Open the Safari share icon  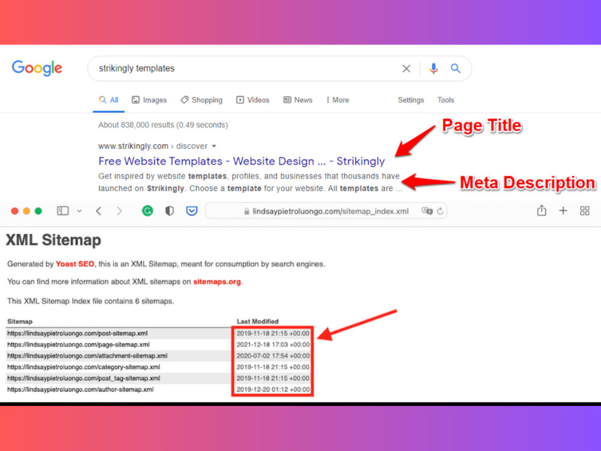pyautogui.click(x=542, y=210)
